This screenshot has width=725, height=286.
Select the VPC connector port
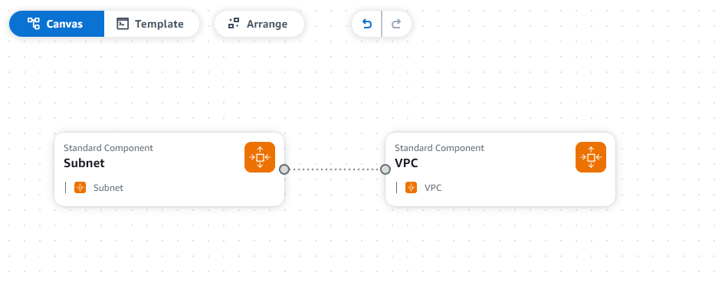point(385,169)
